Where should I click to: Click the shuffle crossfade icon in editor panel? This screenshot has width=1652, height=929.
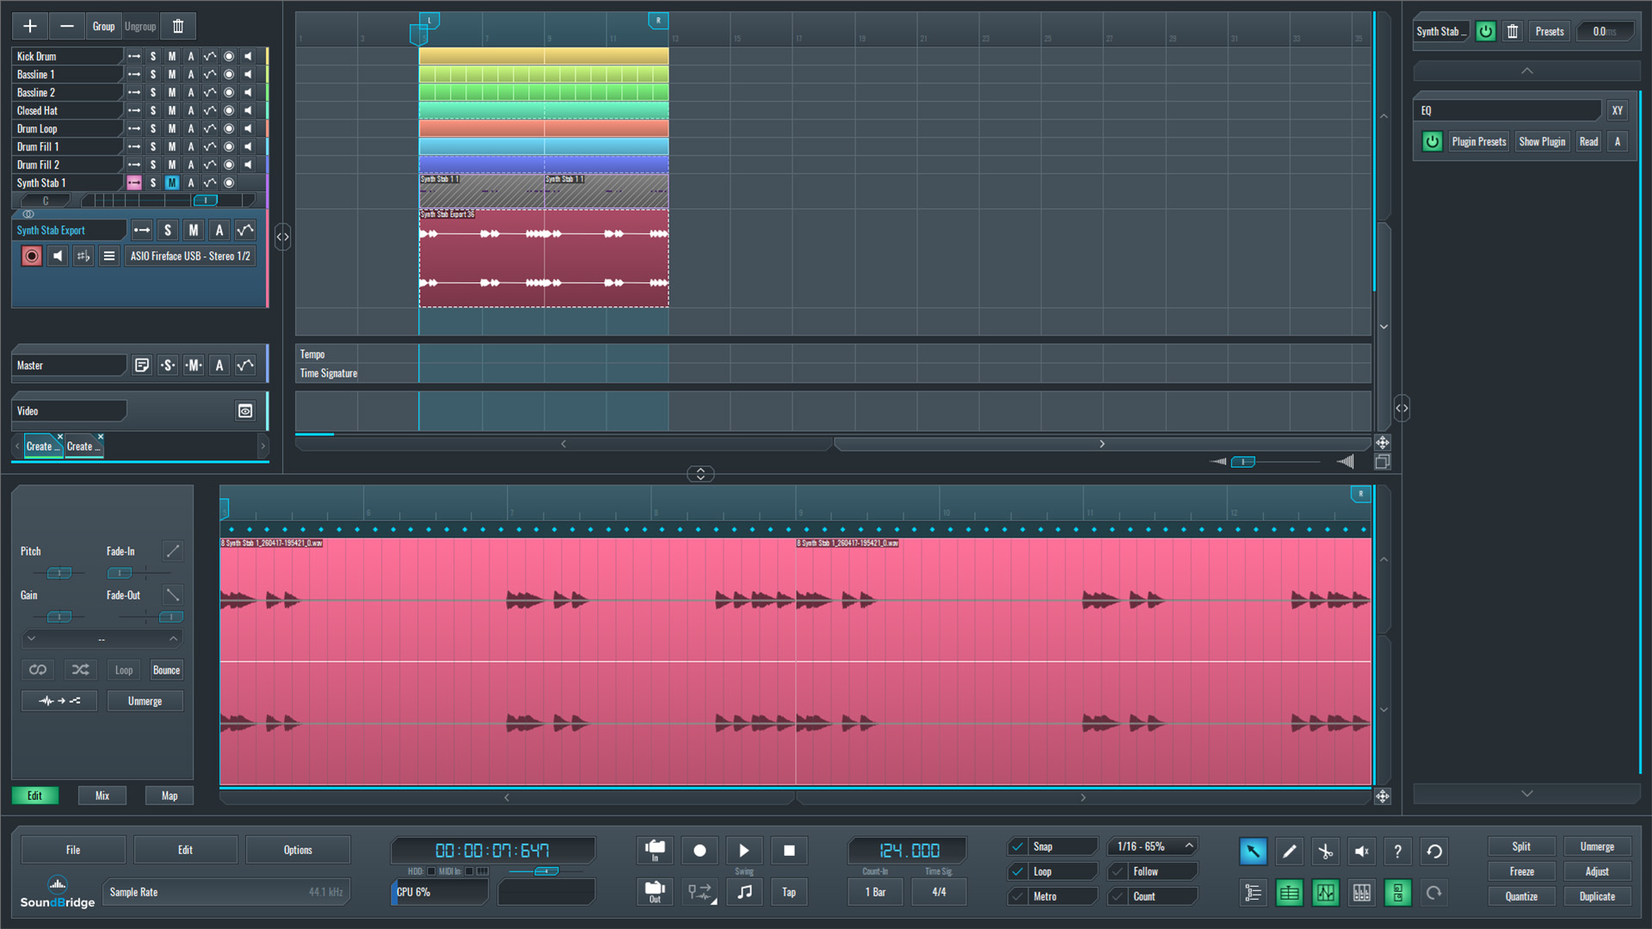pyautogui.click(x=80, y=670)
